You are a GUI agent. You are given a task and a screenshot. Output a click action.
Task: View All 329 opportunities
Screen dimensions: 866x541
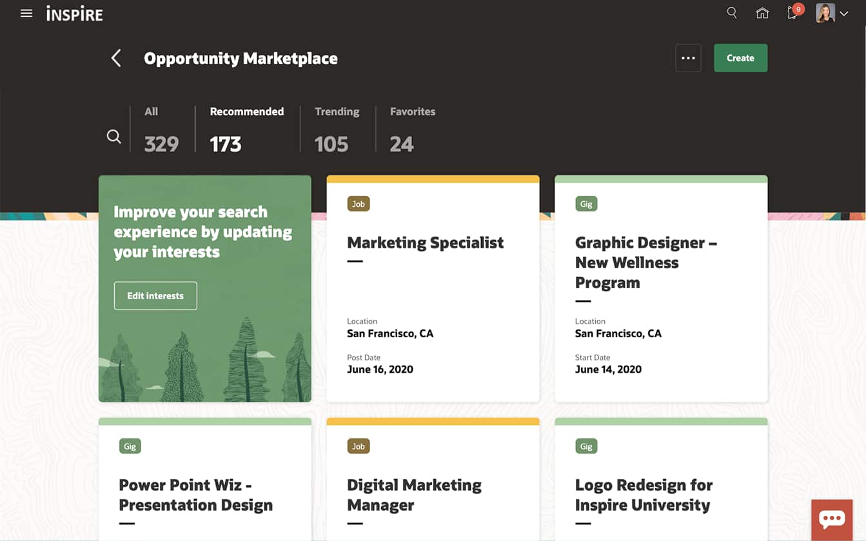(x=161, y=128)
